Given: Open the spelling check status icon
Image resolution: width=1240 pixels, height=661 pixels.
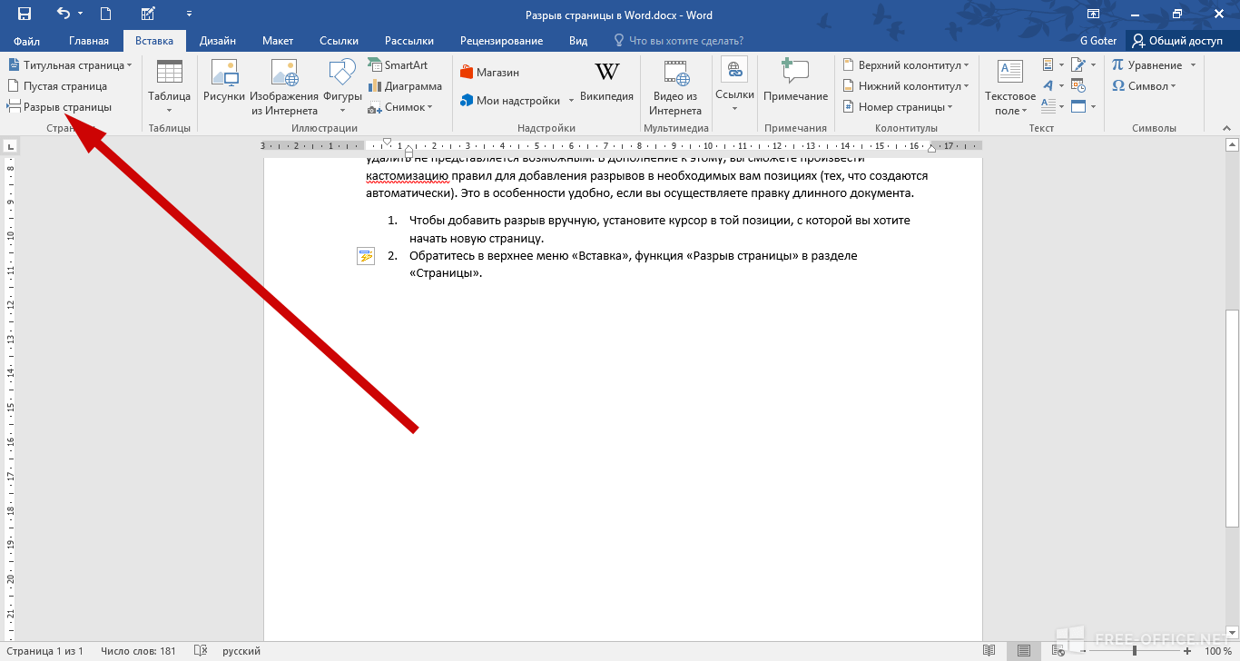Looking at the screenshot, I should pyautogui.click(x=201, y=651).
